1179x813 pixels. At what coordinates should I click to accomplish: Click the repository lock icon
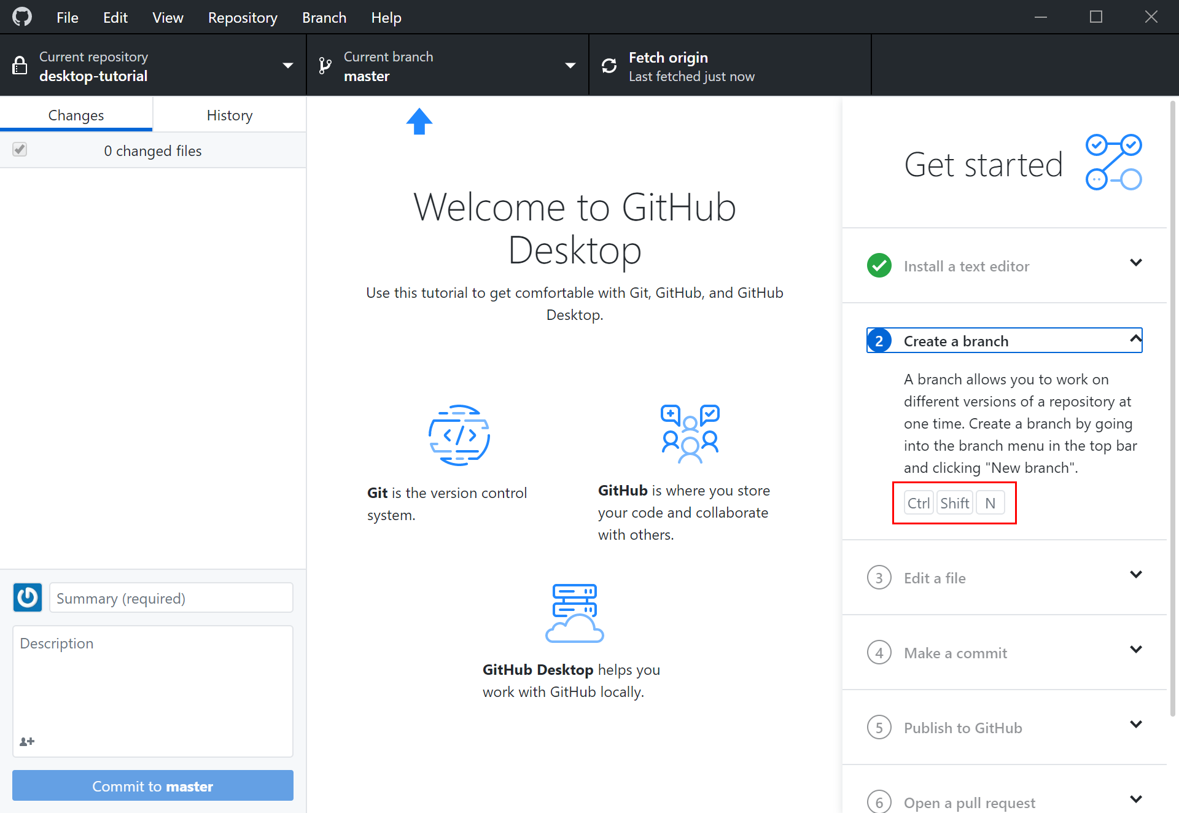point(20,65)
